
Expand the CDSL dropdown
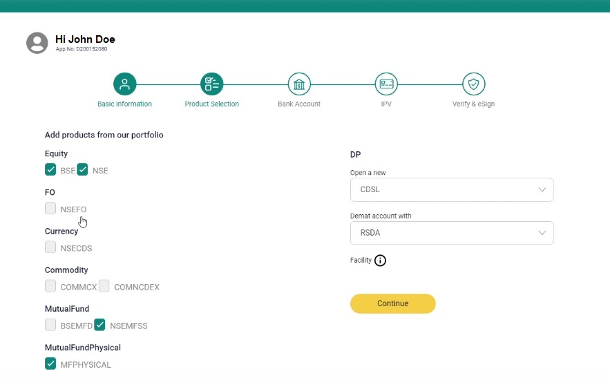click(452, 189)
